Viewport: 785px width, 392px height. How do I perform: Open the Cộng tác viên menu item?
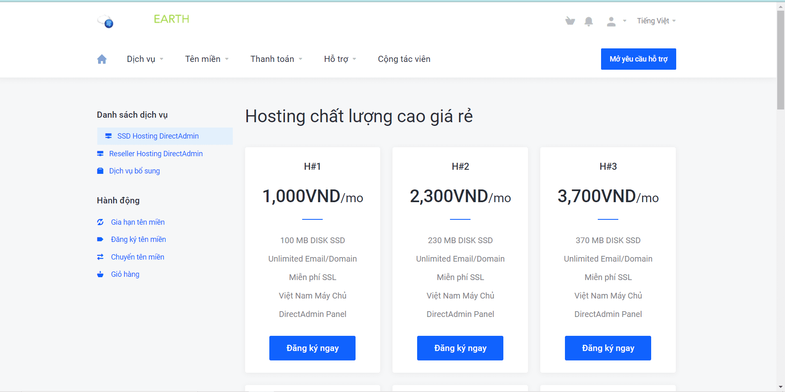tap(404, 59)
